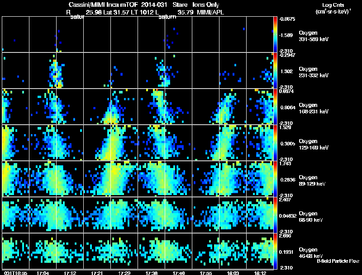Select the 'MIMI/APL' text in the subtitle
The width and height of the screenshot is (362, 275).
coord(210,12)
